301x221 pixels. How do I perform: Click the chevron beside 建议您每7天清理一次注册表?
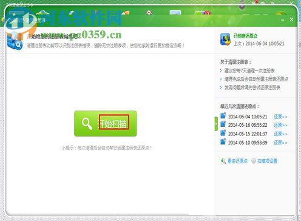tap(221, 70)
